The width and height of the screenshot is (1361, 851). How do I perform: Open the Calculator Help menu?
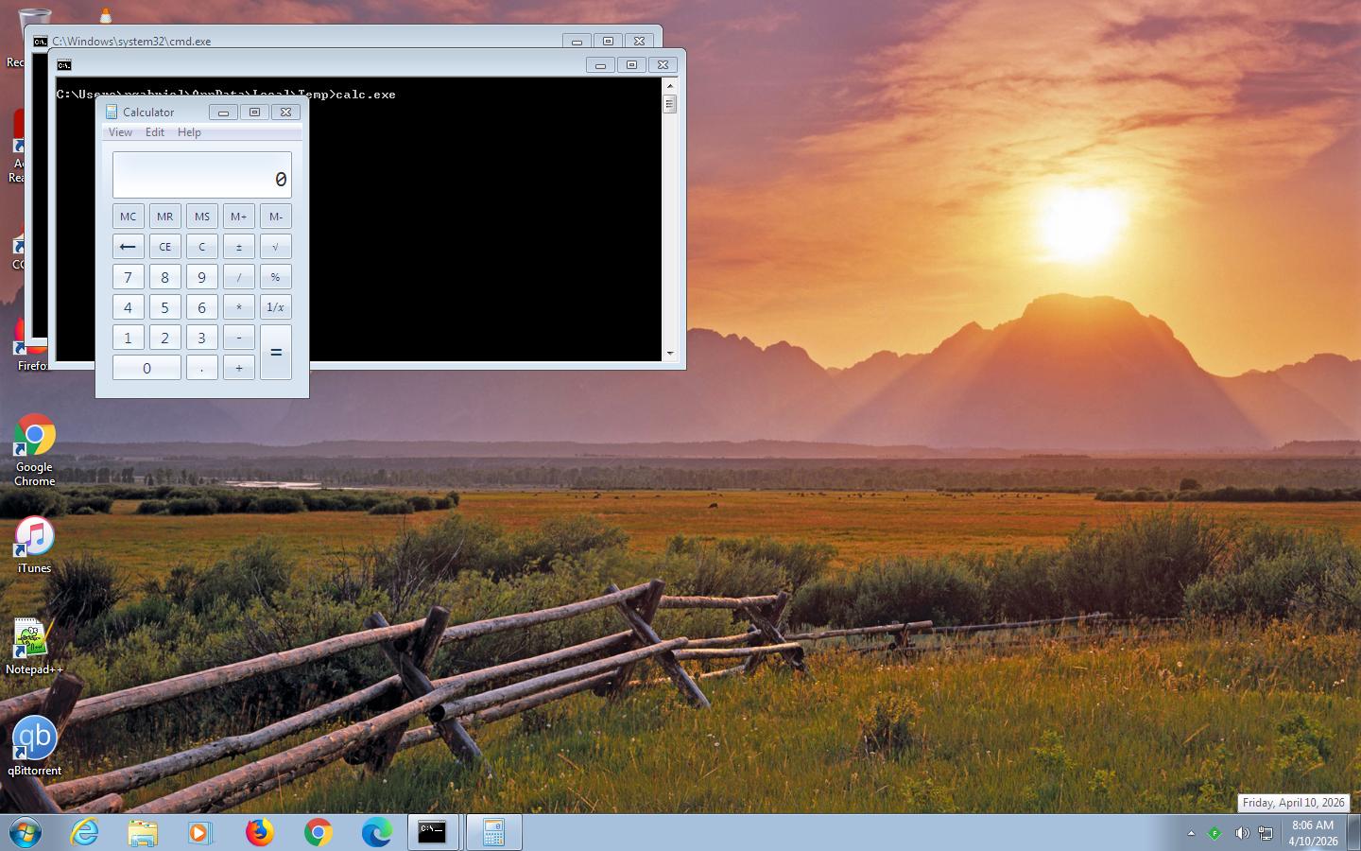[189, 132]
